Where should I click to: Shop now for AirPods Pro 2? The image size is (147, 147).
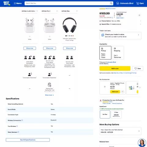[x=50, y=48]
